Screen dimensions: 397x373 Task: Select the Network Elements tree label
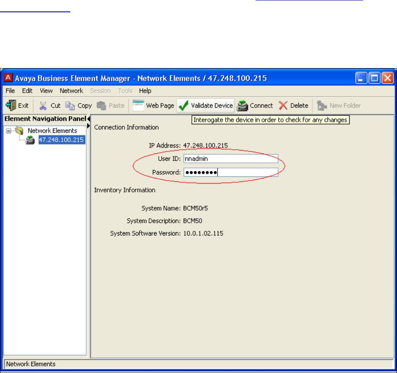pyautogui.click(x=52, y=131)
